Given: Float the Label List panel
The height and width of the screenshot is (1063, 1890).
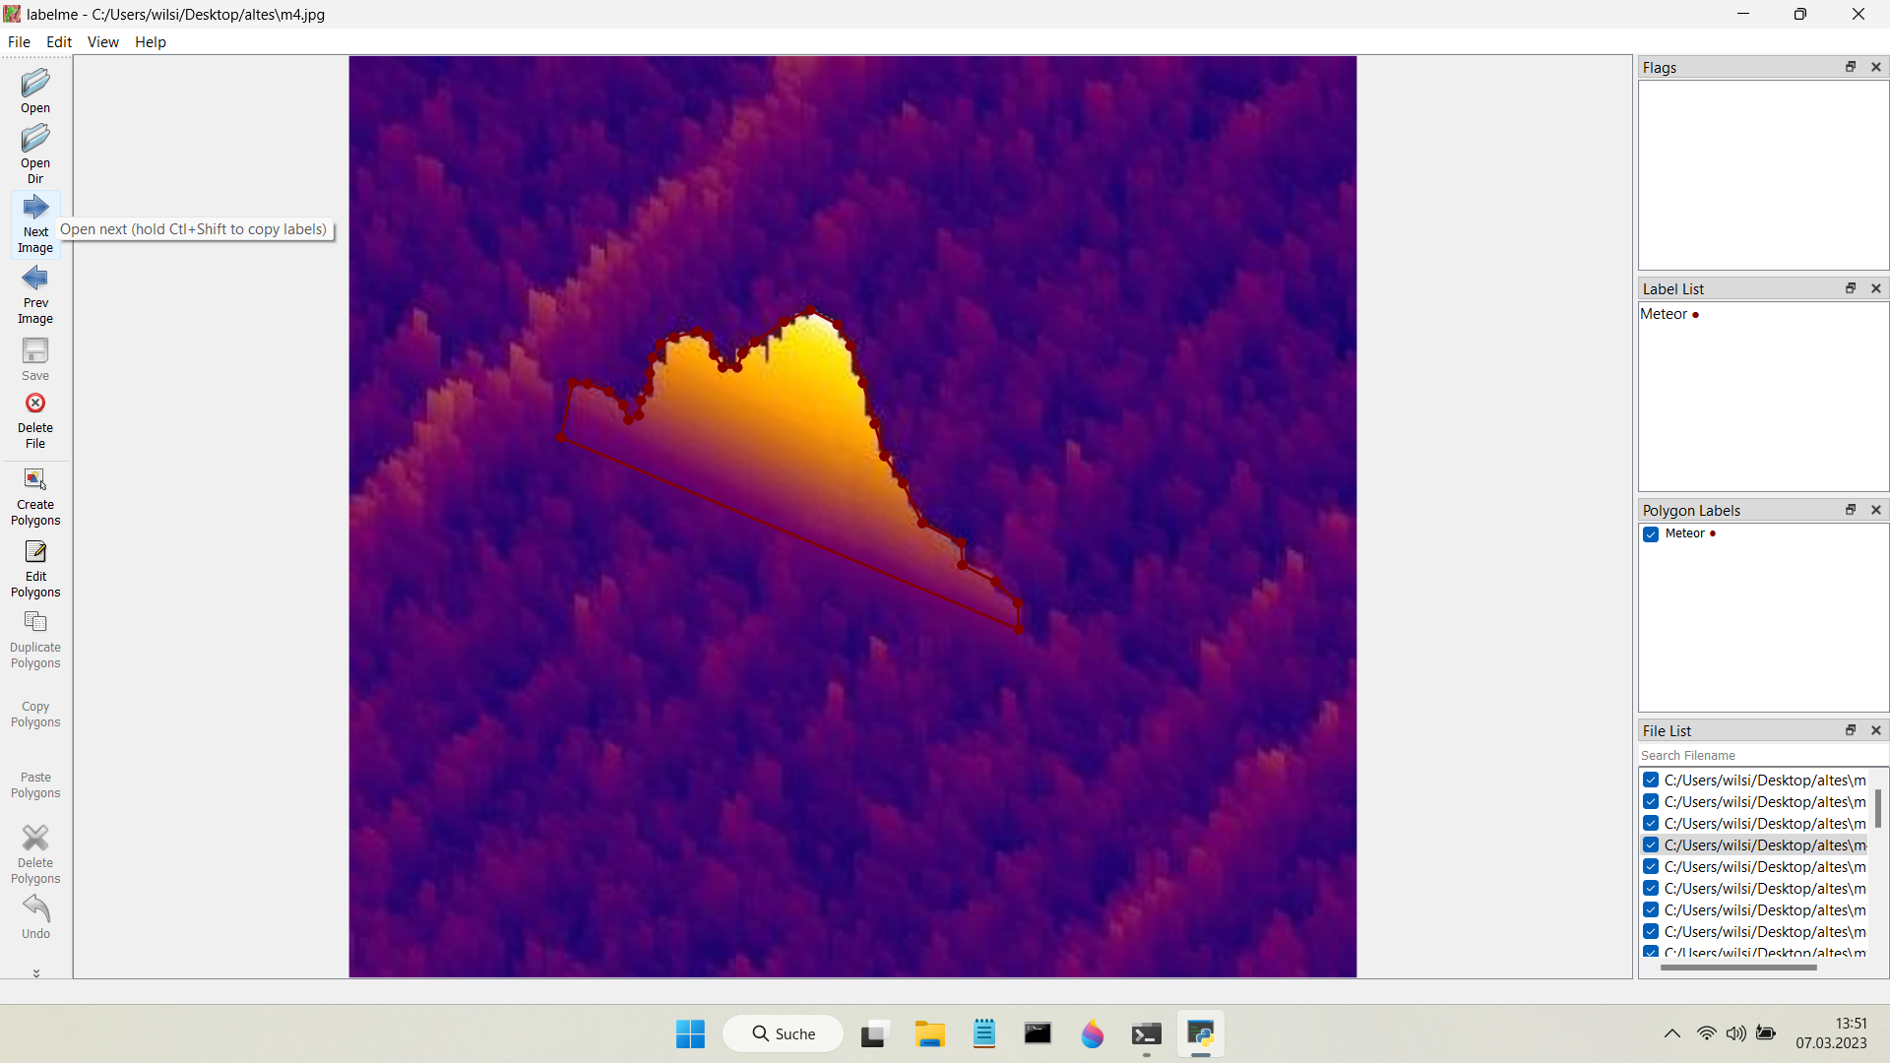Looking at the screenshot, I should tap(1851, 288).
